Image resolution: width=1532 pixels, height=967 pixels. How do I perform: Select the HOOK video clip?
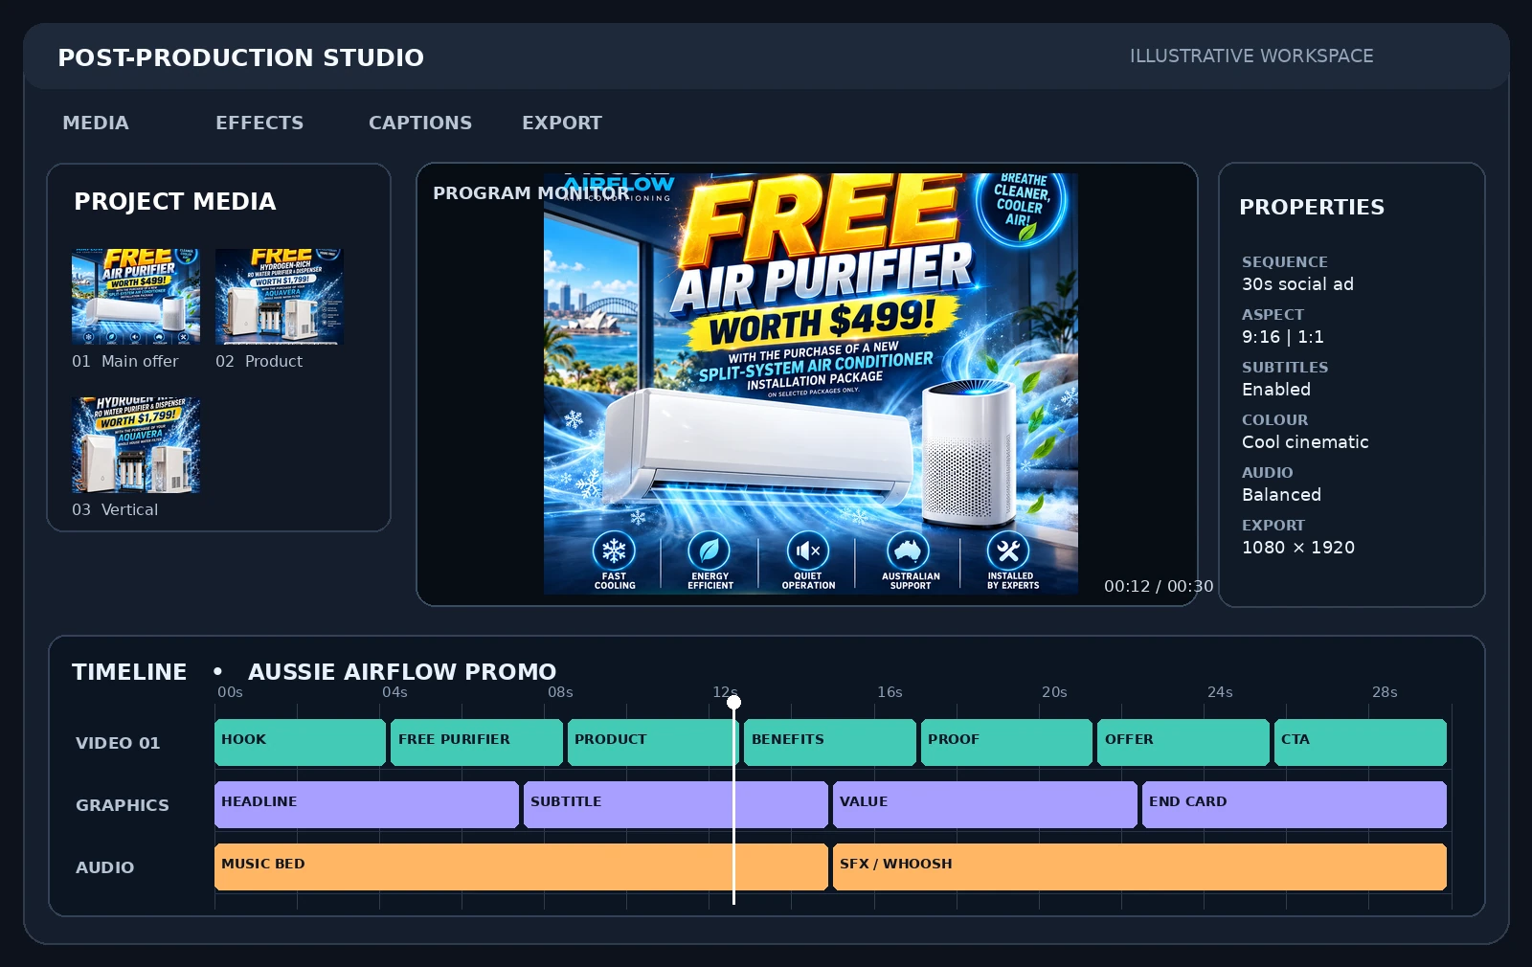click(300, 742)
